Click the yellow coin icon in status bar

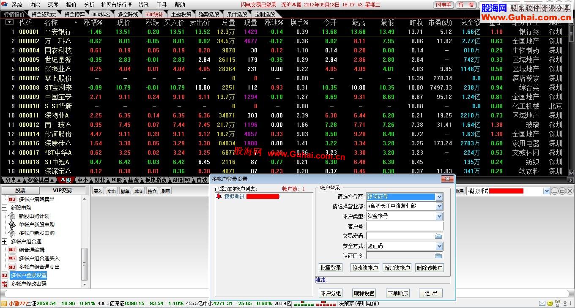coord(550,303)
